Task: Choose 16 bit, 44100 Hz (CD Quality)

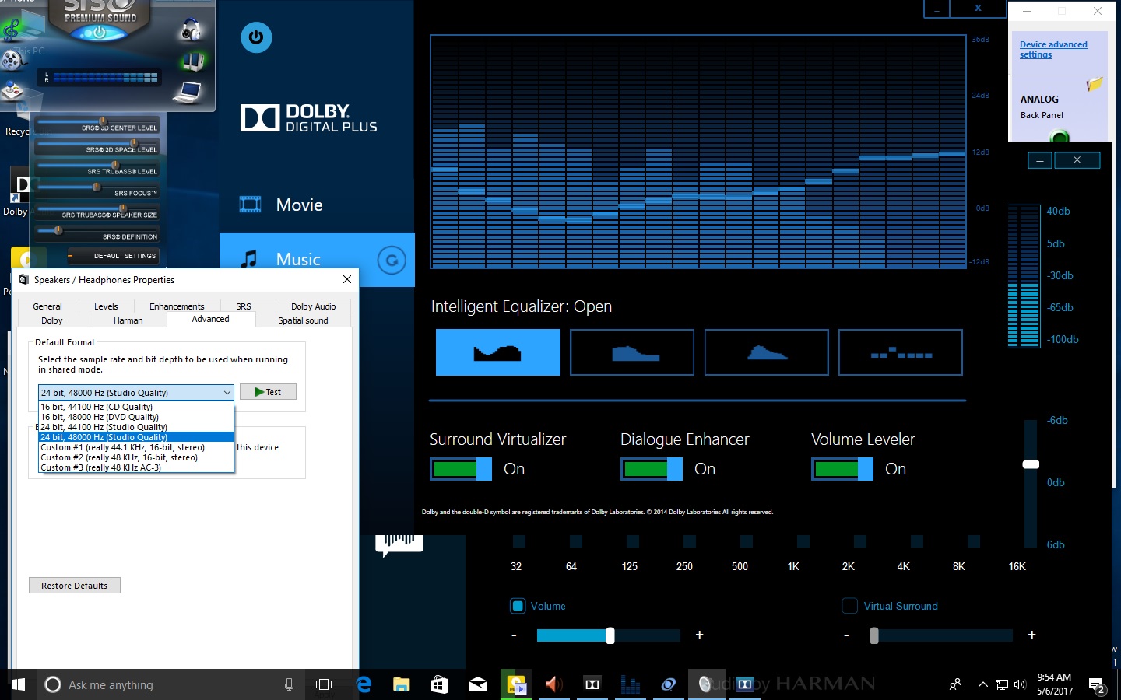Action: [x=135, y=407]
